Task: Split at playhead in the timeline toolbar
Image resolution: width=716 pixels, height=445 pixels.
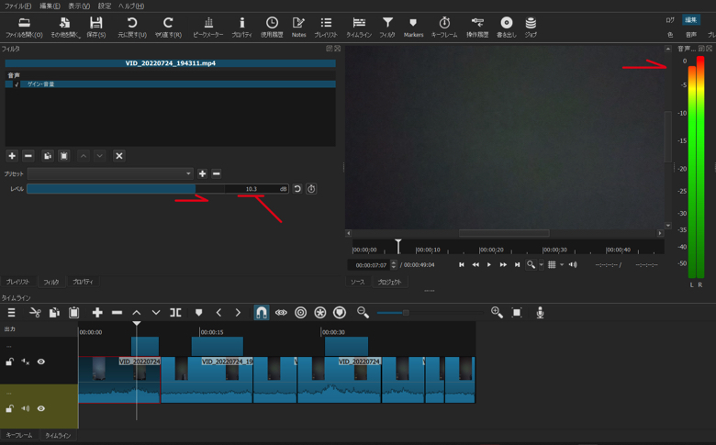Action: (175, 313)
